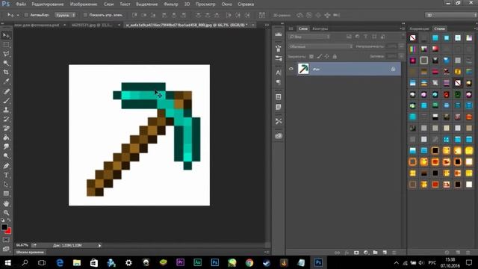Open the status bar info arrow

tap(99, 246)
